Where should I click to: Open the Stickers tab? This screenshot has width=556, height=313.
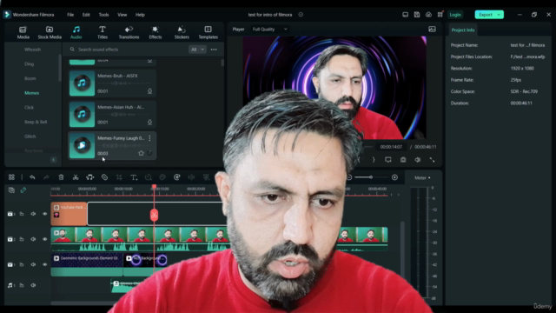tap(182, 32)
